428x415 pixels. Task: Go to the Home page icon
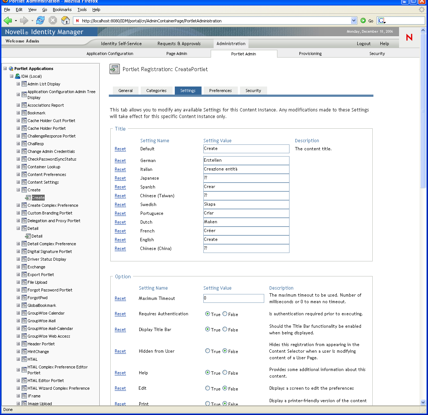65,20
